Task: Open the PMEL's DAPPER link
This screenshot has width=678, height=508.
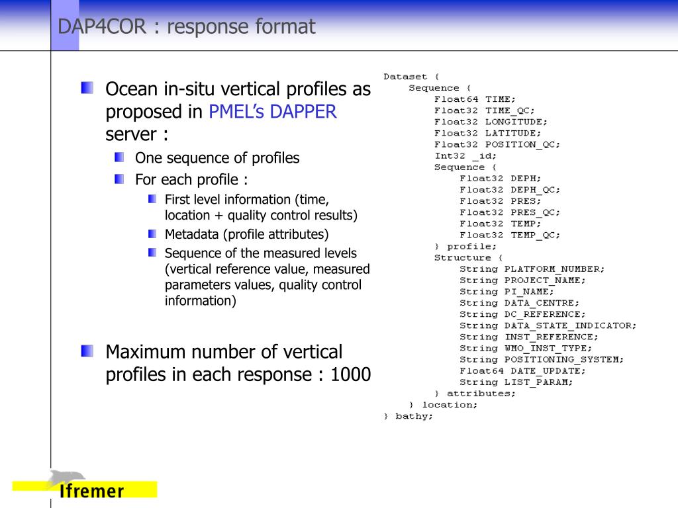Action: click(272, 111)
